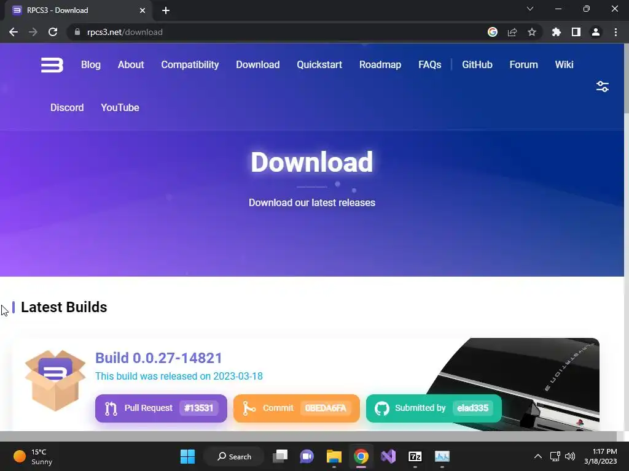Open the clock showing 1:17 PM
629x471 pixels.
click(x=601, y=456)
